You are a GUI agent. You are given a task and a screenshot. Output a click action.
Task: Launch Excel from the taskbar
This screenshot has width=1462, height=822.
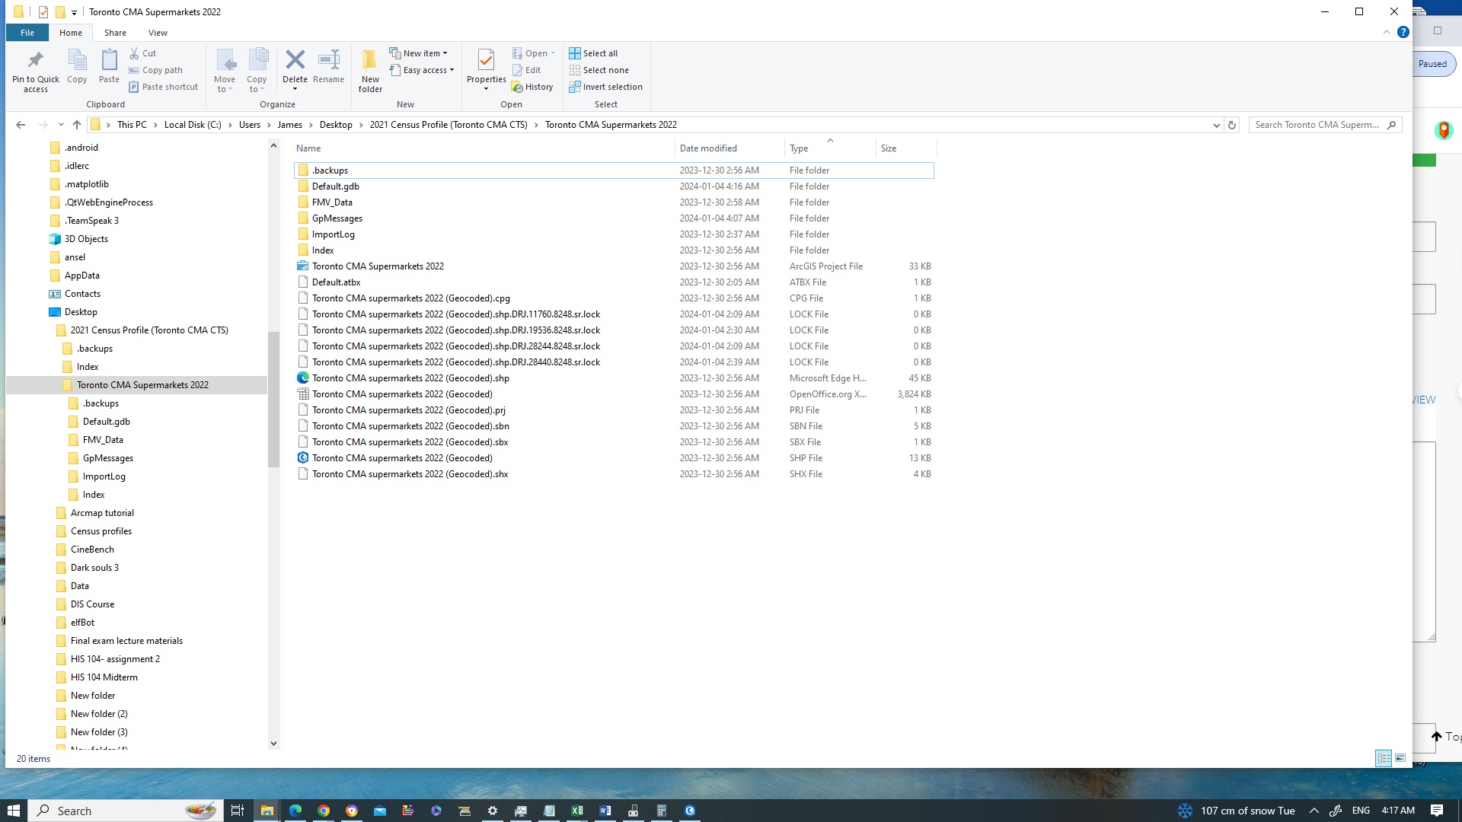point(577,810)
